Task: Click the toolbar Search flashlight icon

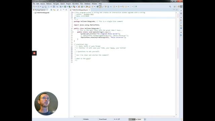Action: pos(92,7)
